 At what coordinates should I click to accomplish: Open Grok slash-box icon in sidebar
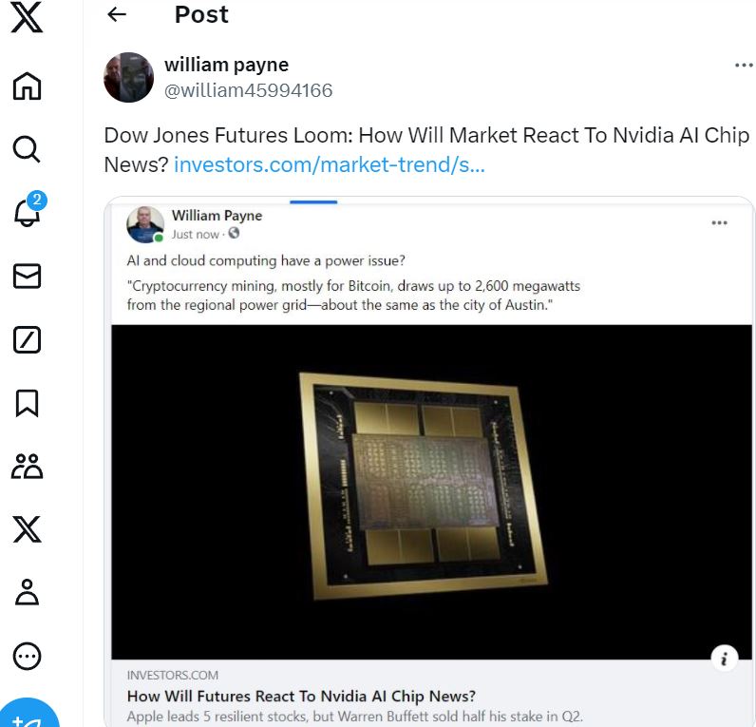tap(27, 339)
